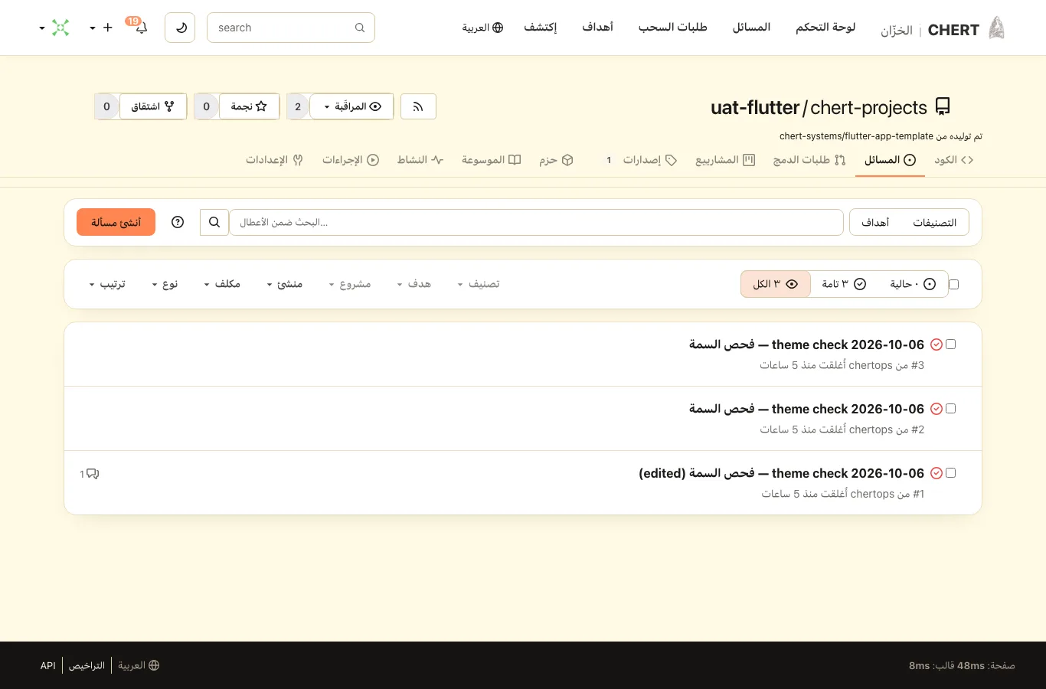Open the plus create-new menu
Screen dimensions: 1046x689
(101, 28)
